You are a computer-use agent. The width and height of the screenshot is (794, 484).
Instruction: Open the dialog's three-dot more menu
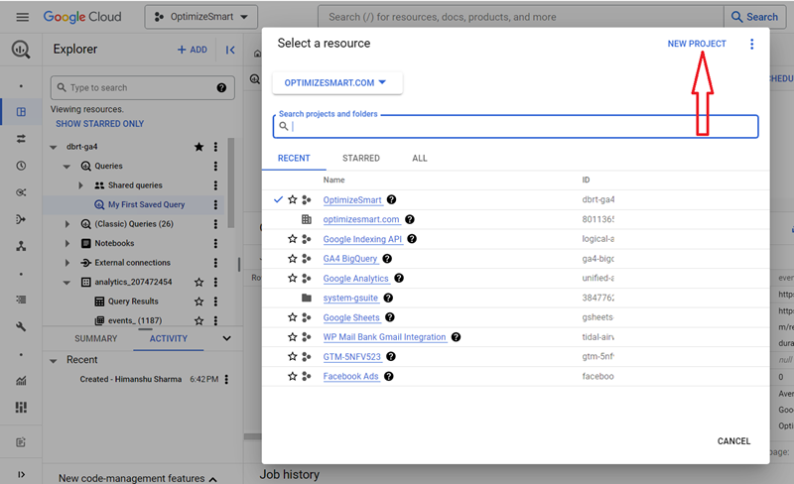tap(751, 44)
